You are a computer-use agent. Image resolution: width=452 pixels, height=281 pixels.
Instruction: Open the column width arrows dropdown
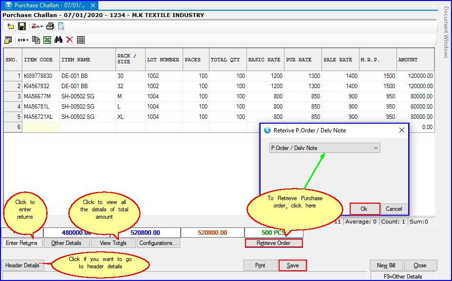click(23, 40)
